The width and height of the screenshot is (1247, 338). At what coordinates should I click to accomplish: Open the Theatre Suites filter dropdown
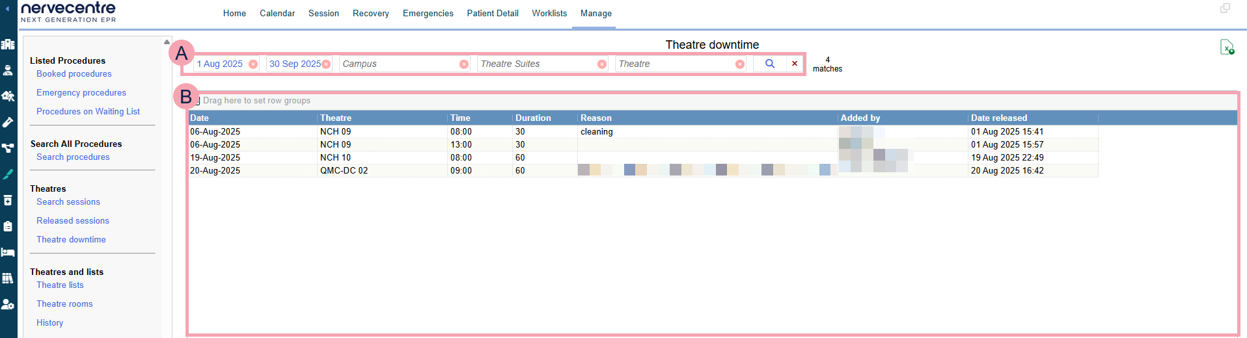point(536,64)
